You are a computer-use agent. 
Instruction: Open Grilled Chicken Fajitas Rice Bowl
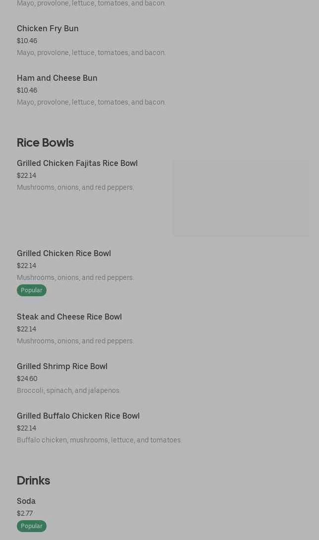(77, 163)
